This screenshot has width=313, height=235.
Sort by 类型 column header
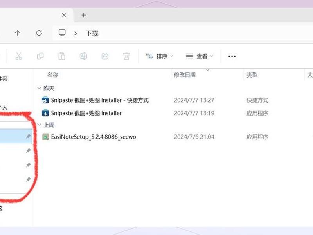252,75
